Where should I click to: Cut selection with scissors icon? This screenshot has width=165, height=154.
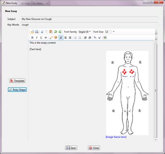point(42,32)
